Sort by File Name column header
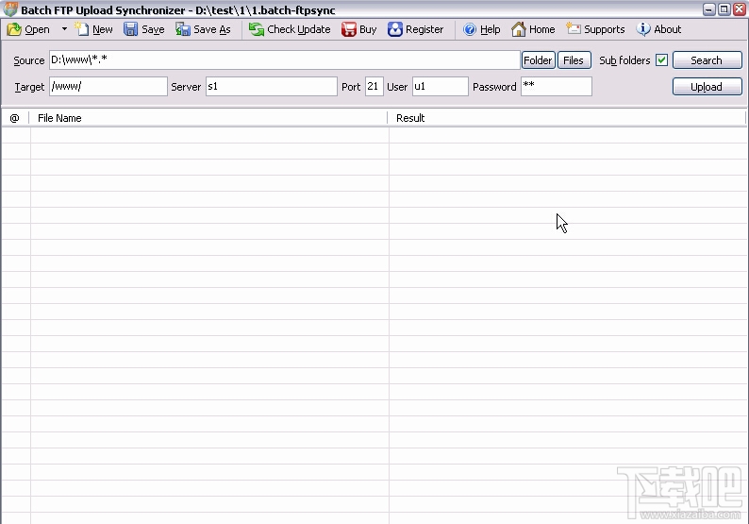The image size is (749, 524). (208, 118)
